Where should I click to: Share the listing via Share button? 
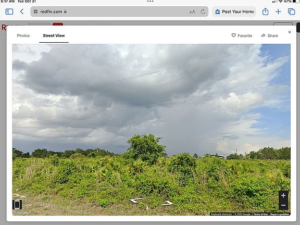click(x=270, y=35)
